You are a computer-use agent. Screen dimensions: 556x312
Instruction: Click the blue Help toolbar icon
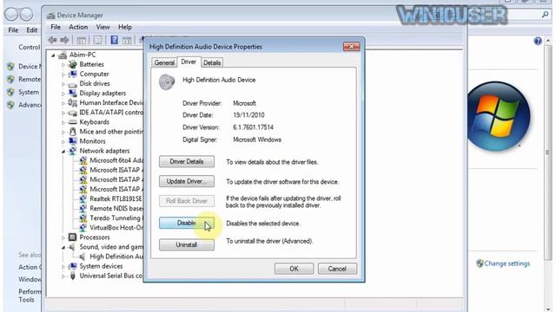click(114, 40)
